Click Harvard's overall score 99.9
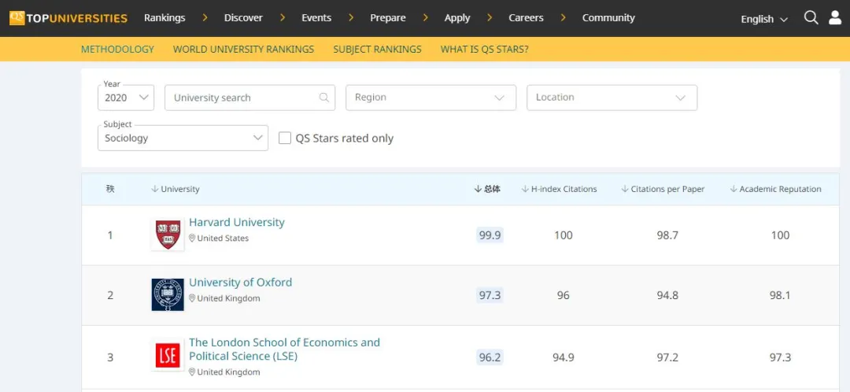 point(490,235)
